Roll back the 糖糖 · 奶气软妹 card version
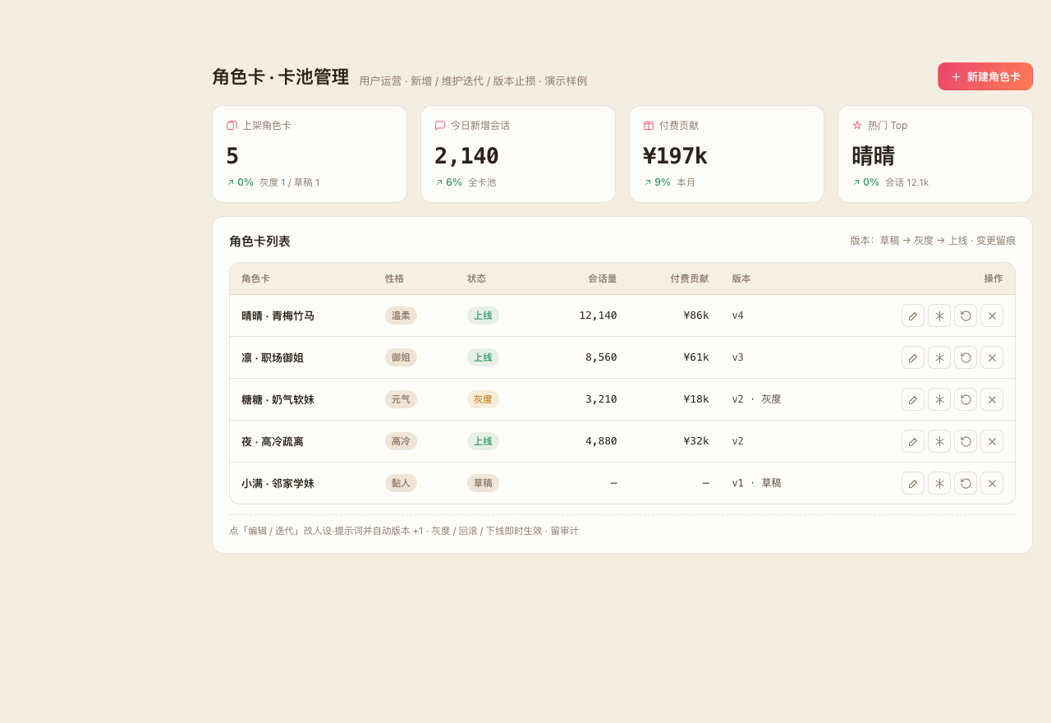This screenshot has height=723, width=1051. (966, 399)
